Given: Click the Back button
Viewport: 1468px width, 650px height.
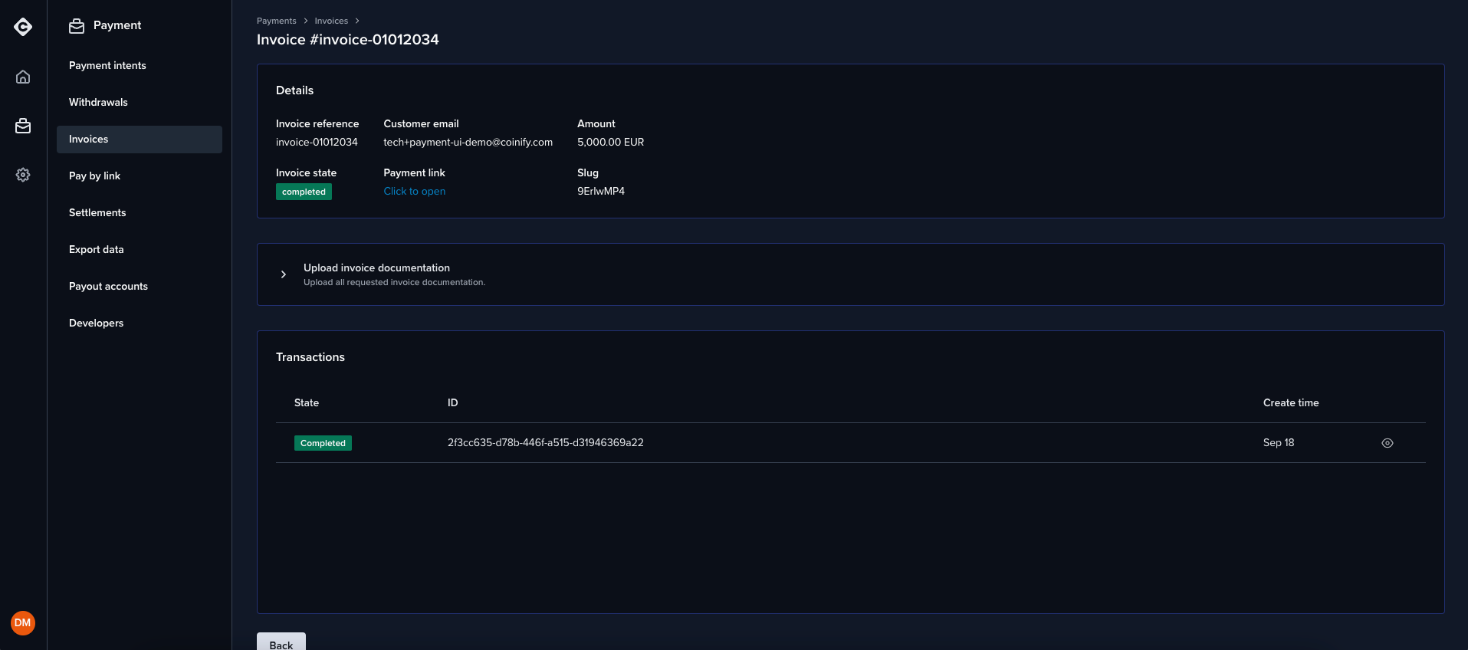Looking at the screenshot, I should [x=281, y=643].
